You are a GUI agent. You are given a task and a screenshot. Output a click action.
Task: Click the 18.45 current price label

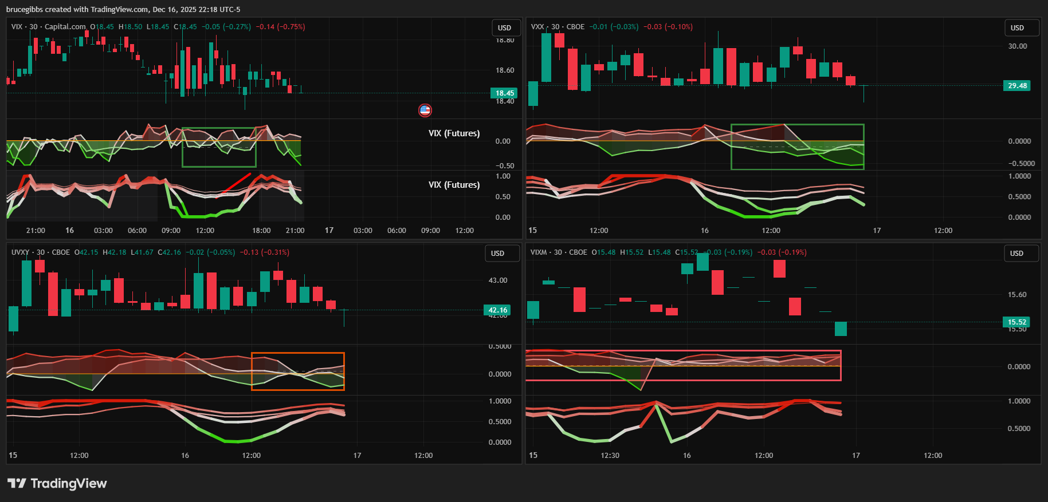(x=504, y=93)
